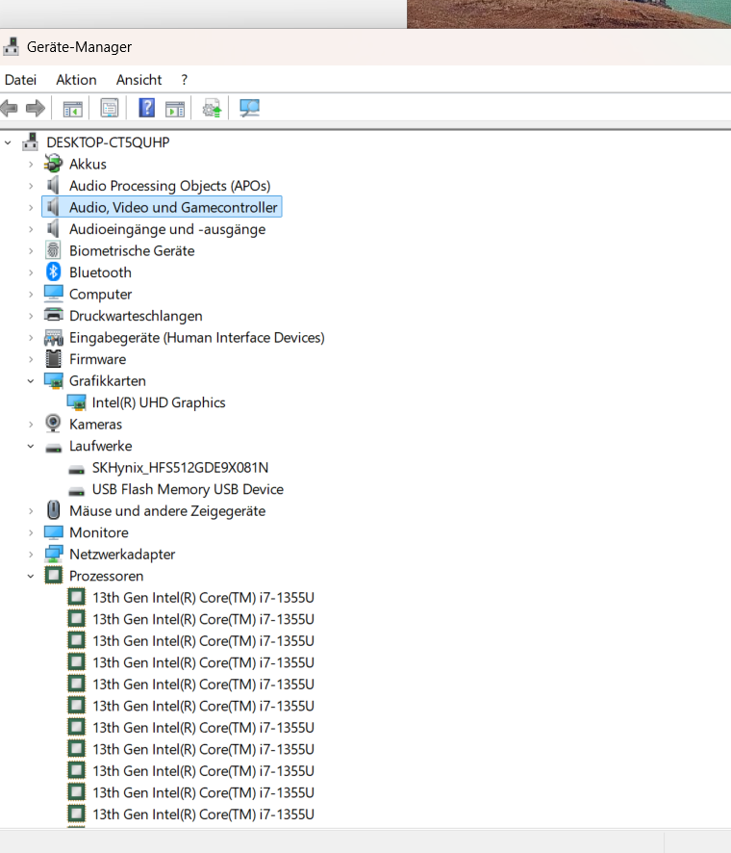Click the Audioeingänge speaker icon
The image size is (731, 853).
(x=53, y=228)
